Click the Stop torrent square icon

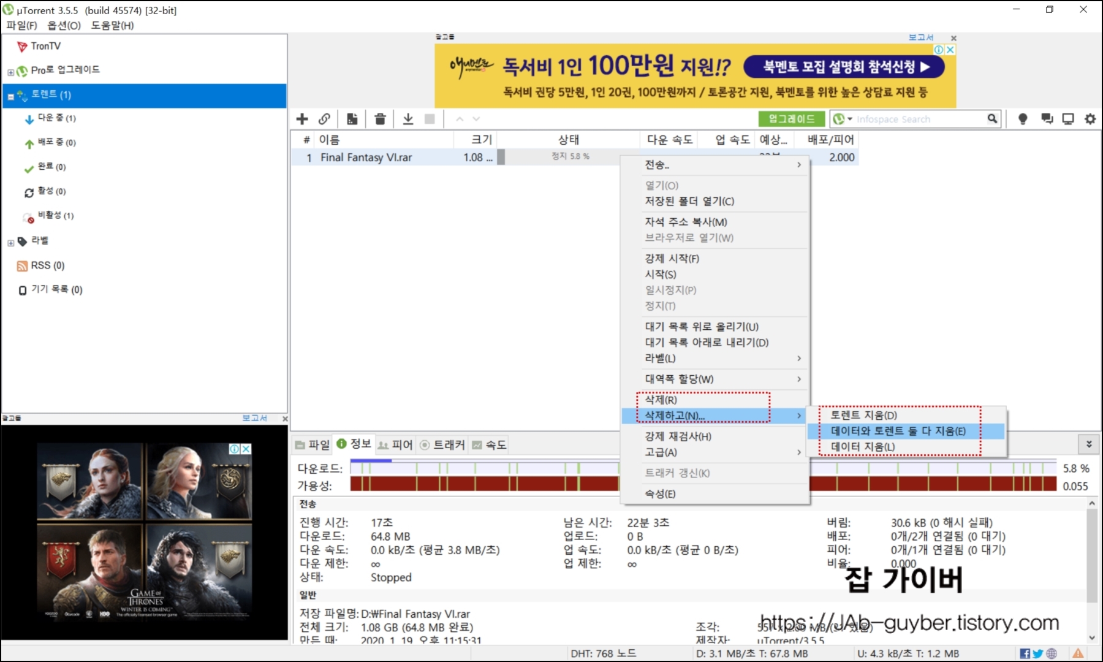click(430, 119)
